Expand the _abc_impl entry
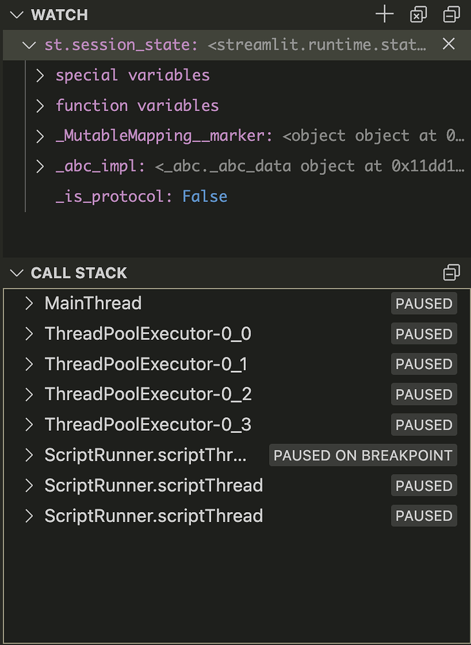471x645 pixels. [40, 166]
